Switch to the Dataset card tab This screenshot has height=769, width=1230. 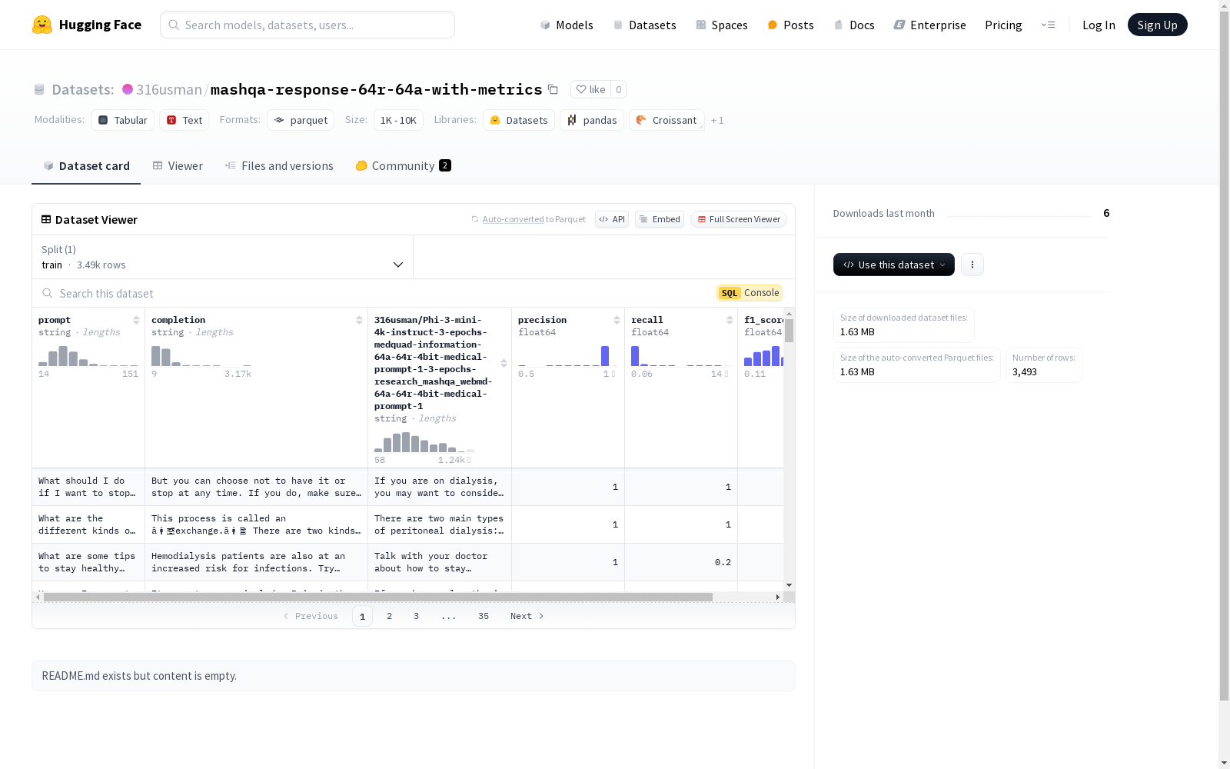86,166
